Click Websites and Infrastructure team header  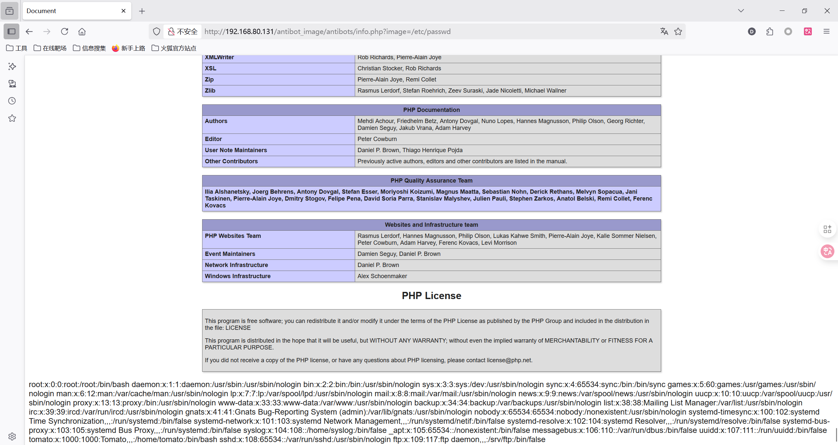click(x=431, y=225)
